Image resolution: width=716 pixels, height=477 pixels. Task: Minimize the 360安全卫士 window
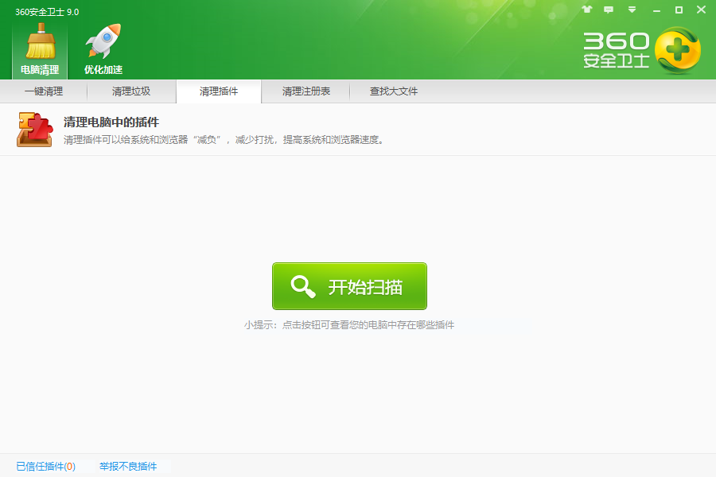656,10
